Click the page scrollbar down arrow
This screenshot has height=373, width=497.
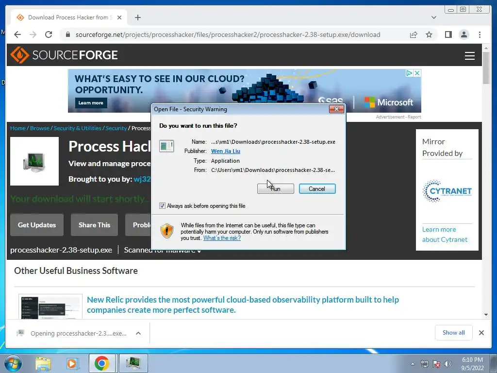point(486,315)
